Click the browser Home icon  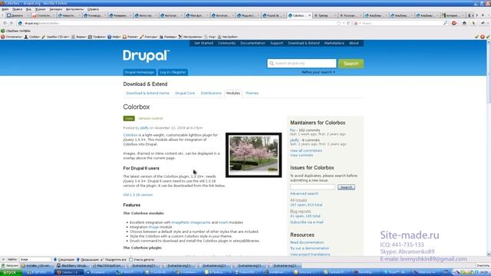(x=464, y=23)
